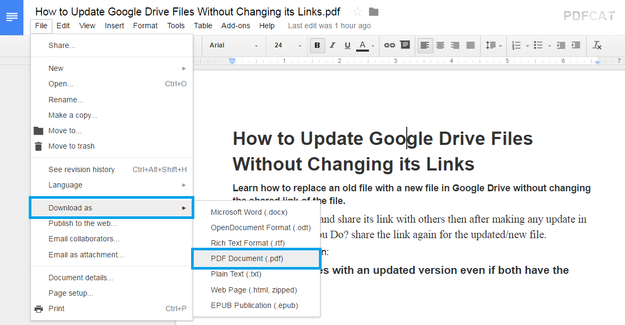
Task: Select Print from the File menu
Action: (112, 308)
